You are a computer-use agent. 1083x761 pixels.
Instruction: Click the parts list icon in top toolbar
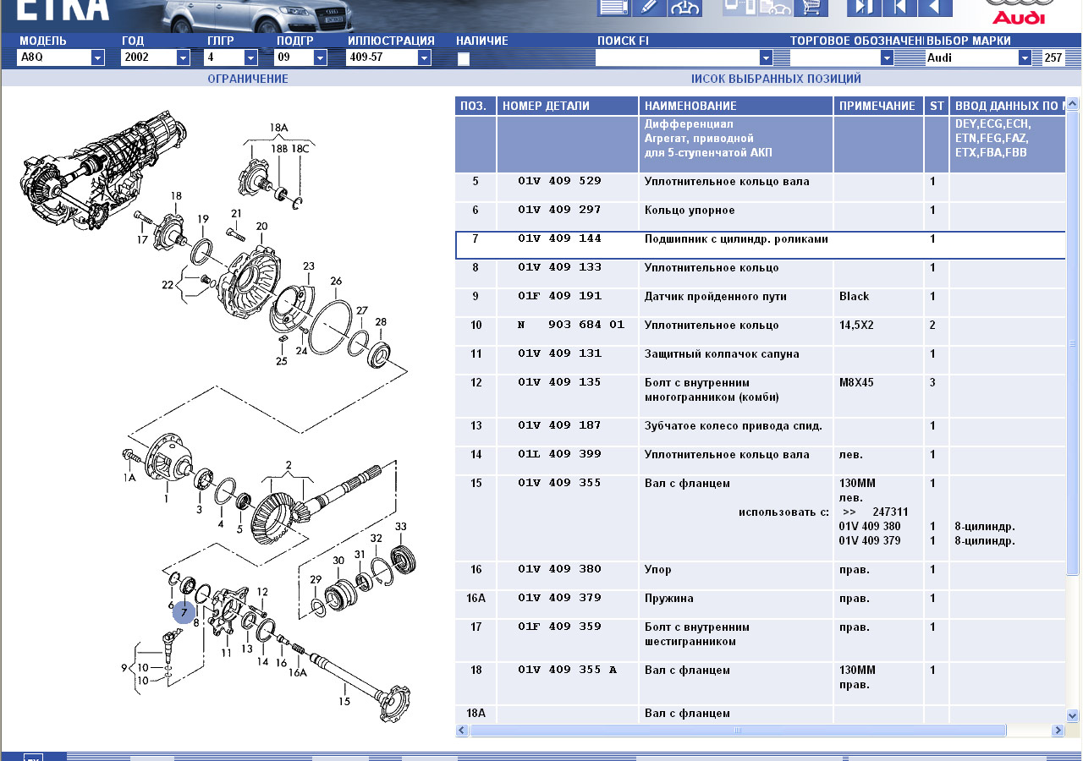point(613,8)
